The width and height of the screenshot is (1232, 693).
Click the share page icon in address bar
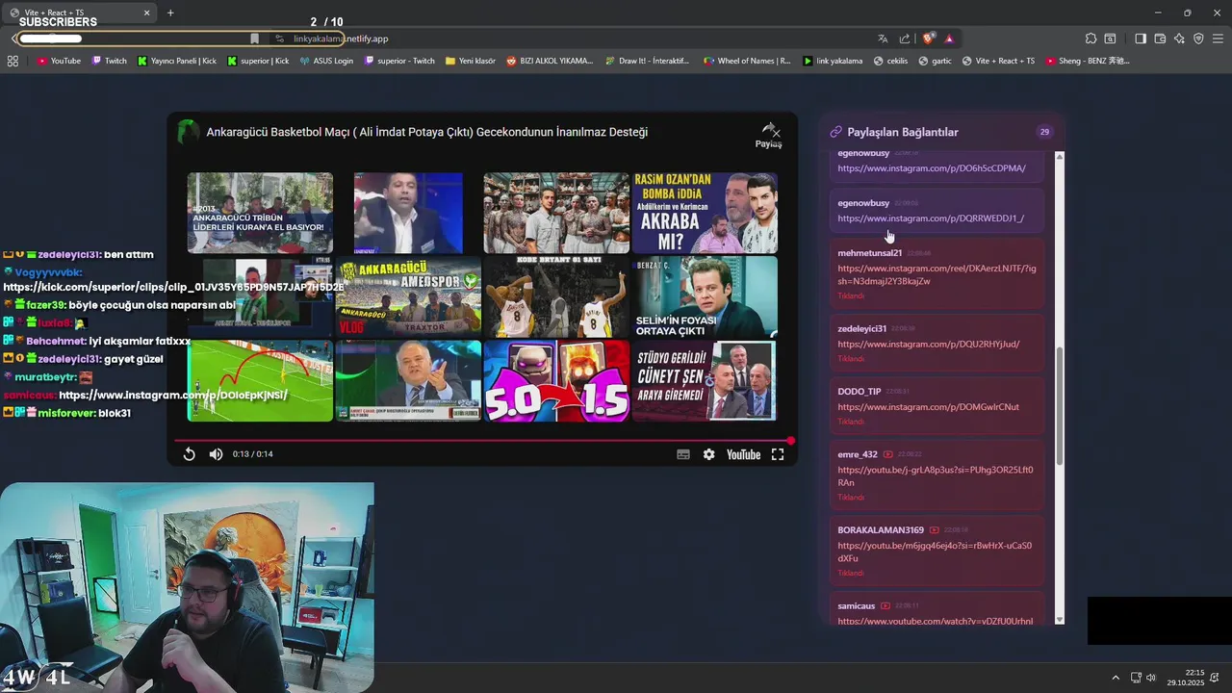tap(905, 38)
